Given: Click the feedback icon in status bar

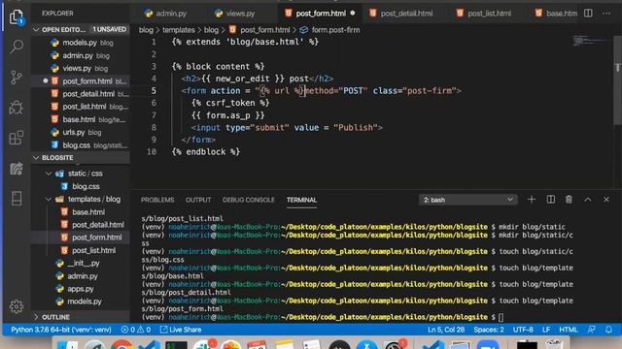Looking at the screenshot, I should (592, 330).
